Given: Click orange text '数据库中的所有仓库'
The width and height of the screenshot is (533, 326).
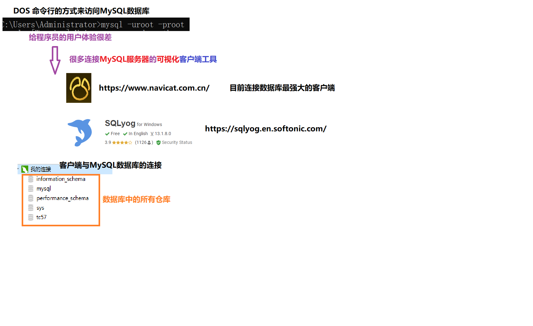Looking at the screenshot, I should 137,199.
